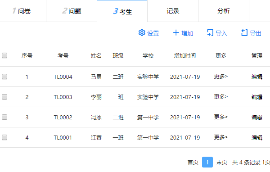Expand 更多> for TL0001 江蓉
This screenshot has height=172, width=270.
221,137
